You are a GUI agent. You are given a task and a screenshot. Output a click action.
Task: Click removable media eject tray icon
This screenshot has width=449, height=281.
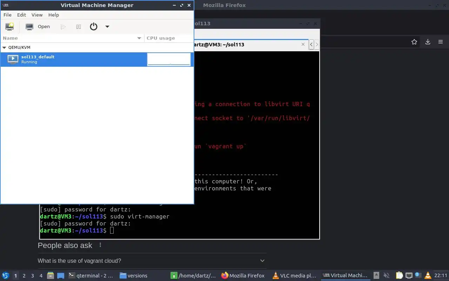376,275
